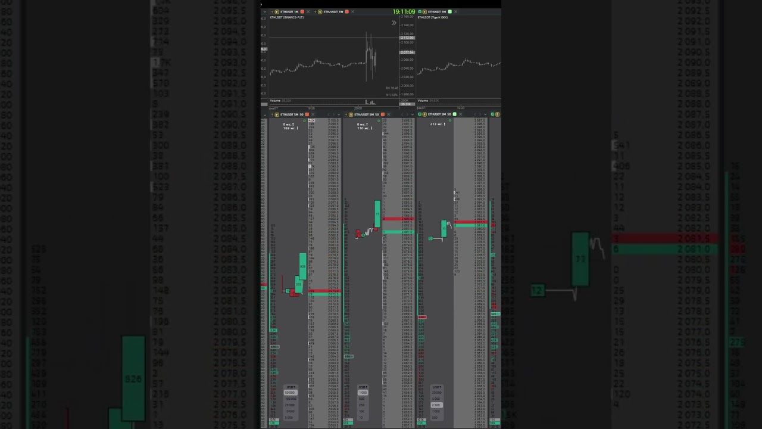The height and width of the screenshot is (429, 762).
Task: Select 50 000 USDT volume preset
Action: [290, 393]
